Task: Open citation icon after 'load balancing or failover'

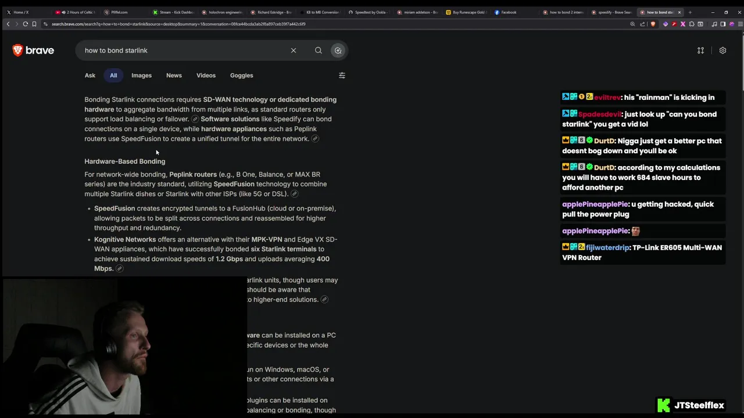Action: point(195,120)
